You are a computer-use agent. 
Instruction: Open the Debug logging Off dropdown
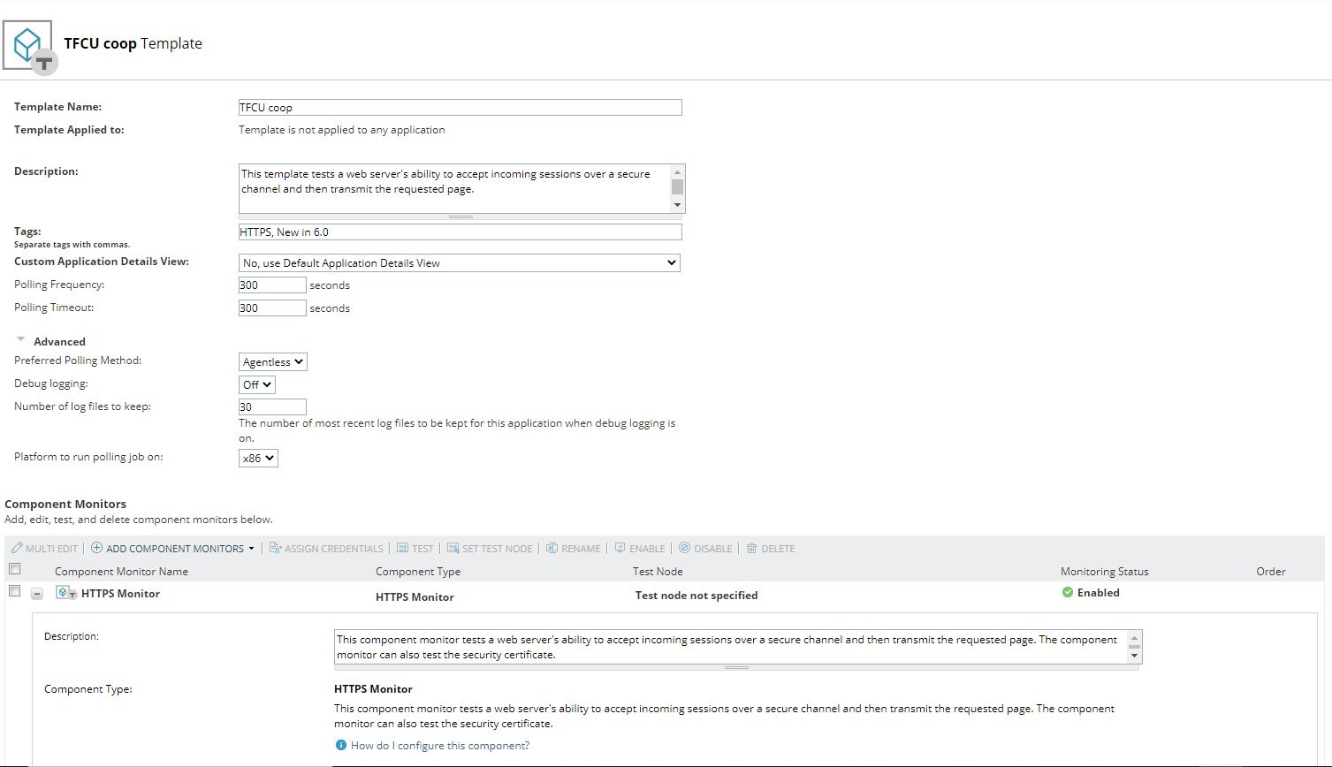(257, 384)
